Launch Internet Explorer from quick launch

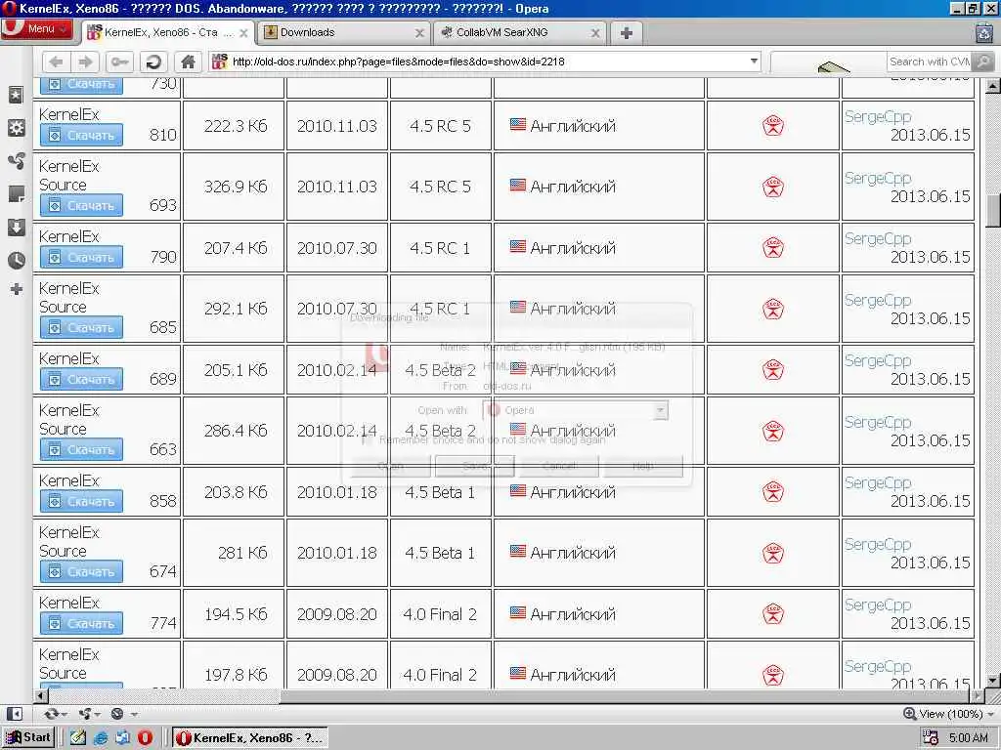101,738
